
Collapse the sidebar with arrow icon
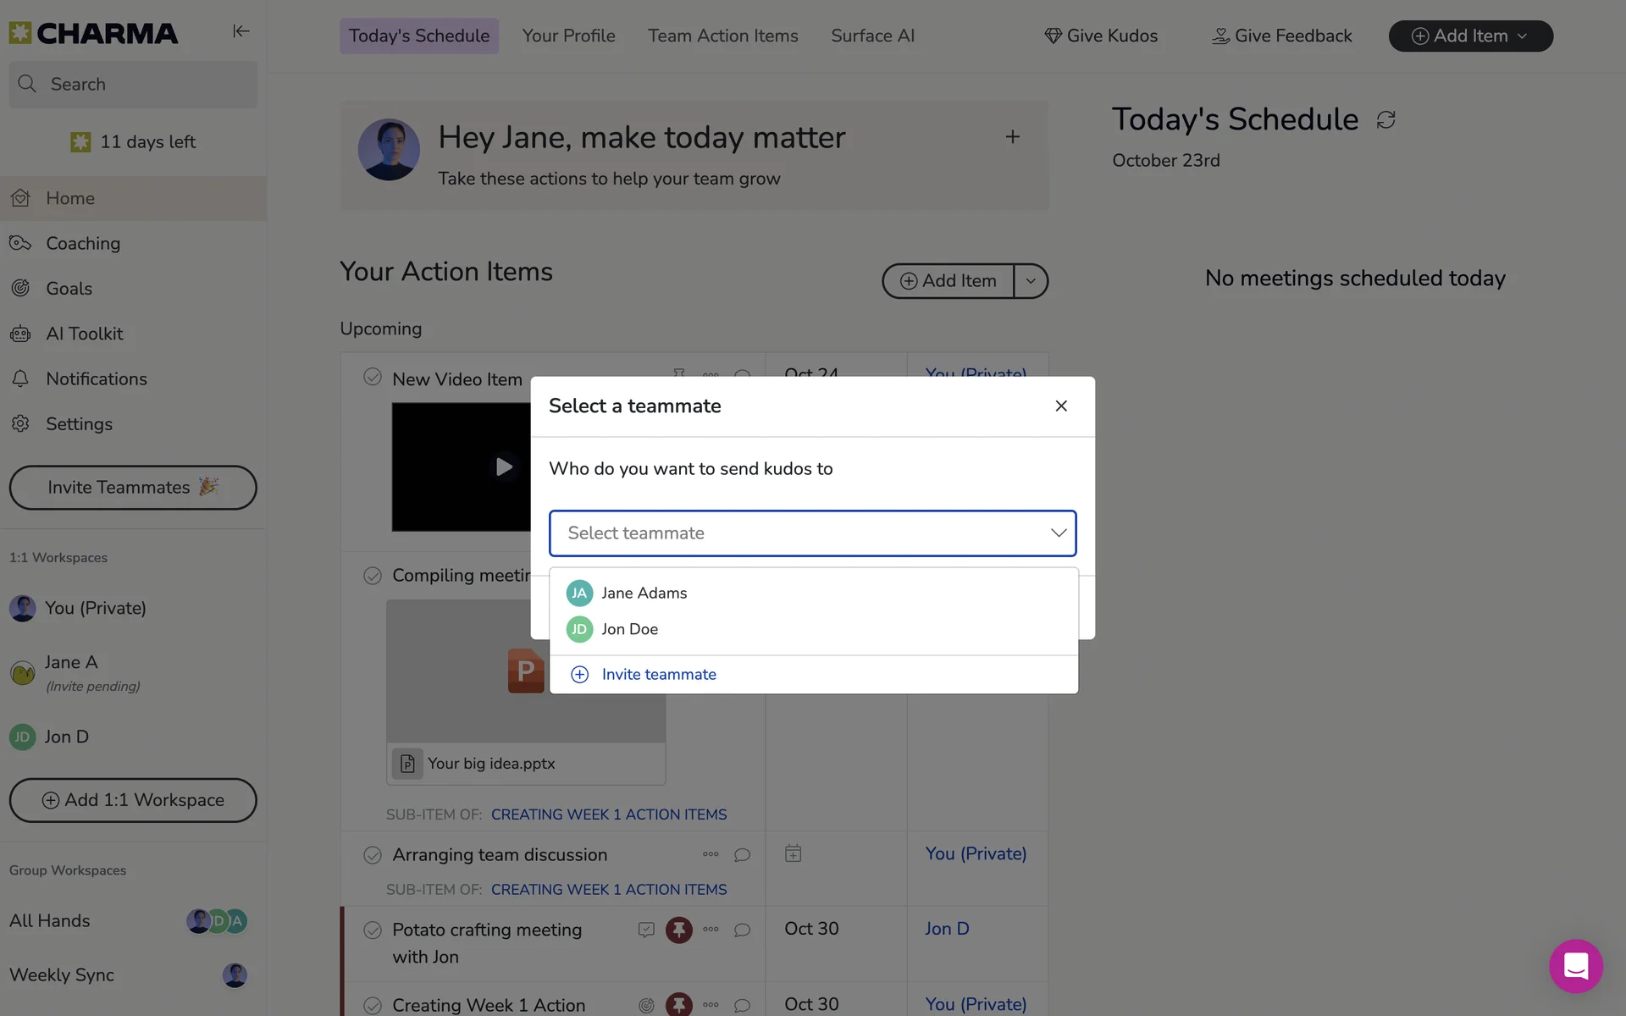[241, 31]
